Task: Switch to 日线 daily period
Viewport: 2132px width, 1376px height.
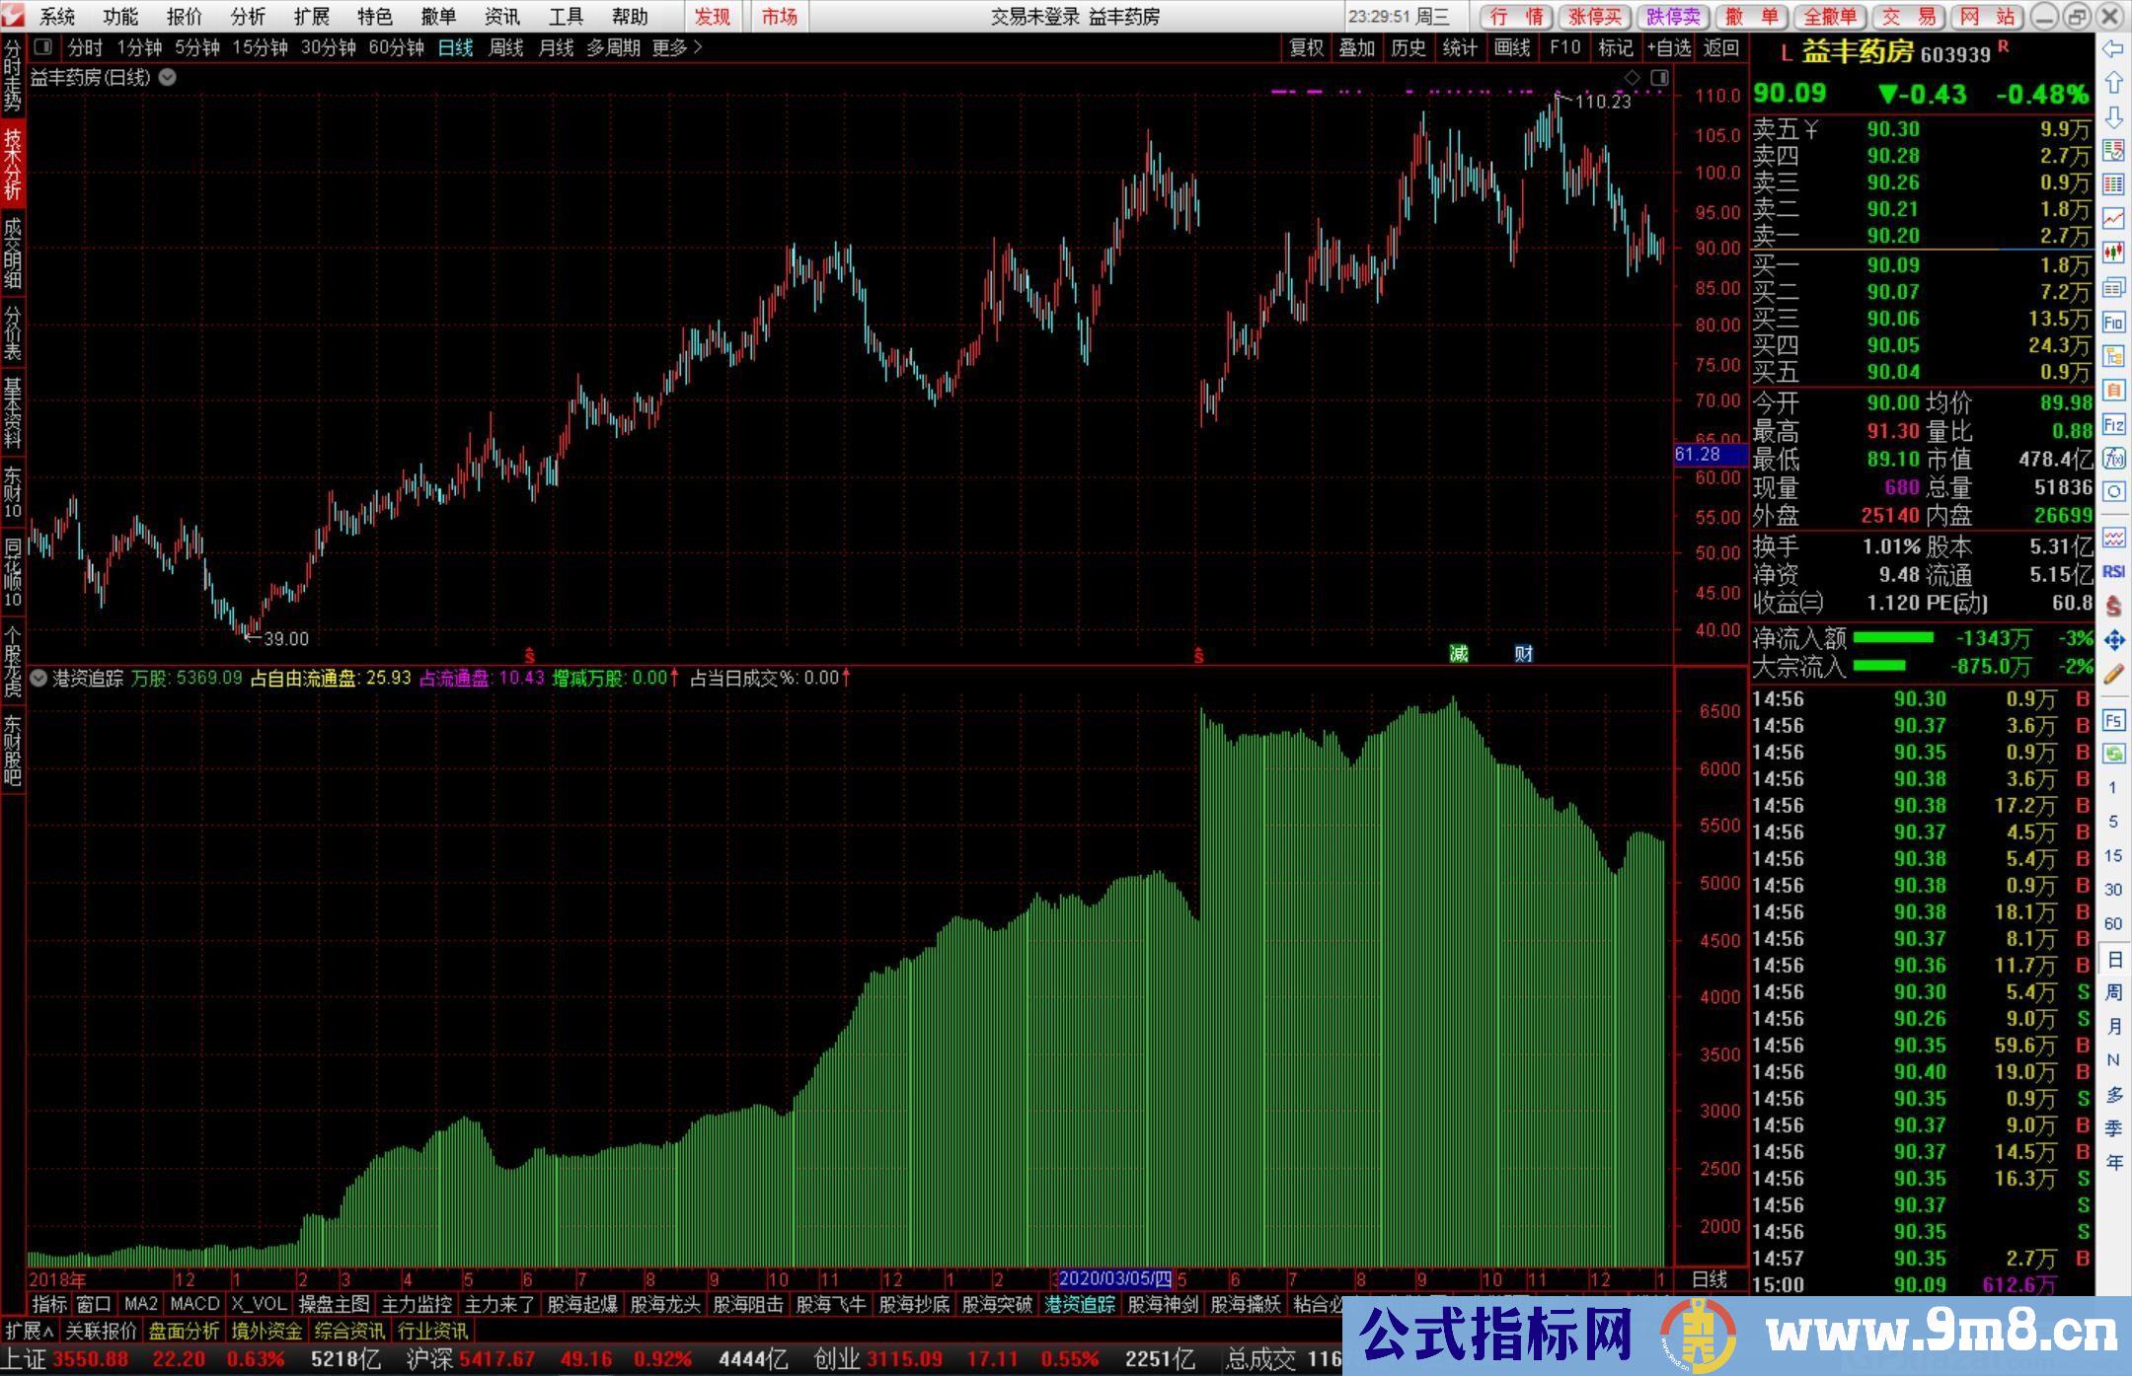Action: tap(456, 47)
